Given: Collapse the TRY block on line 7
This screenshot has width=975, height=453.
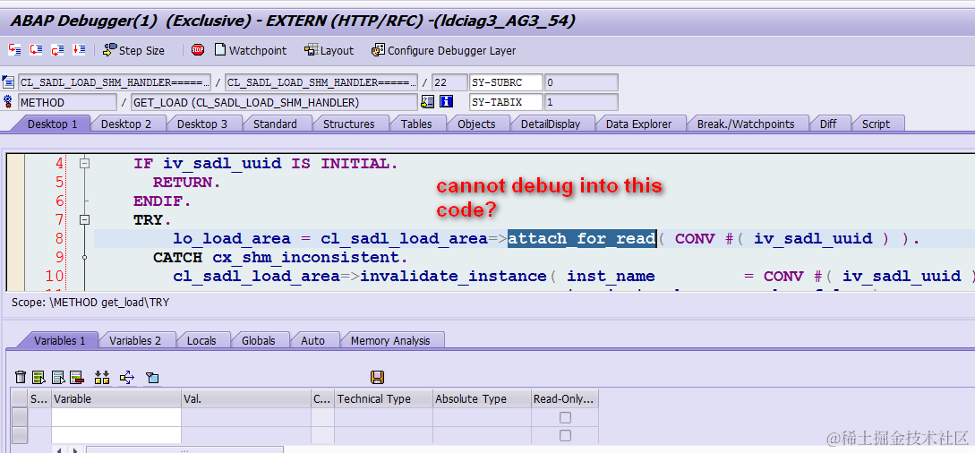Looking at the screenshot, I should [x=84, y=219].
